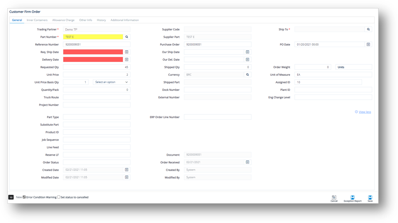Click the Our Del. Date field
Screen dimensions: 398x223
pos(214,59)
